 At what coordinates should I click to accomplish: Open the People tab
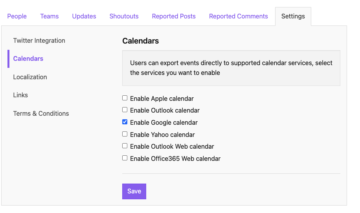pos(17,16)
